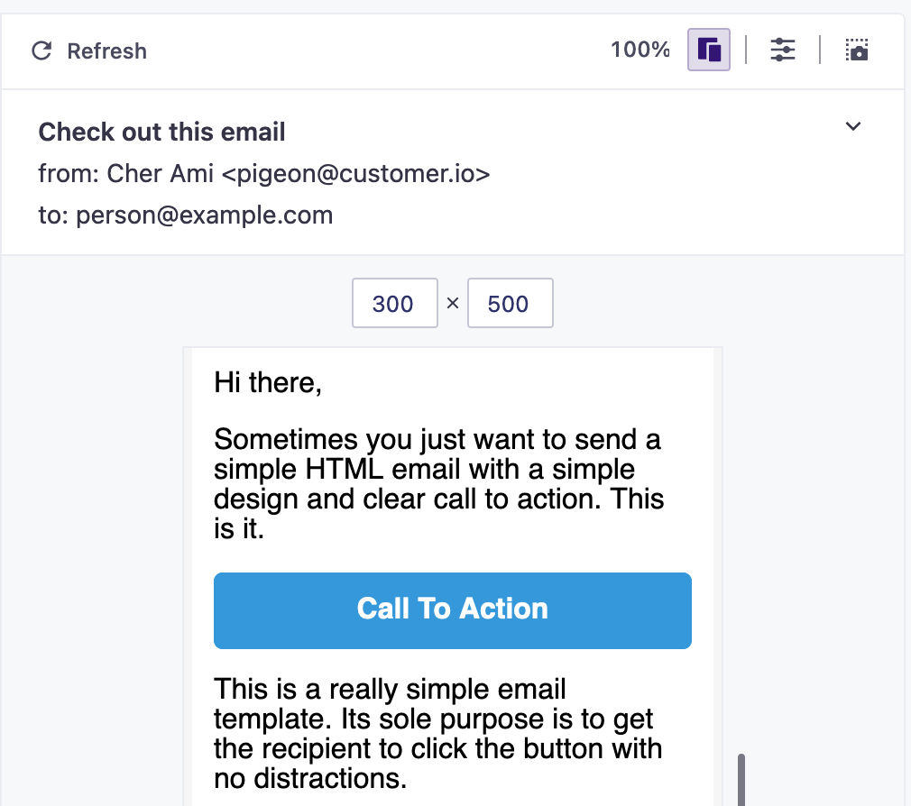Toggle the responsive device preview icon
The height and width of the screenshot is (806, 911).
(x=709, y=50)
